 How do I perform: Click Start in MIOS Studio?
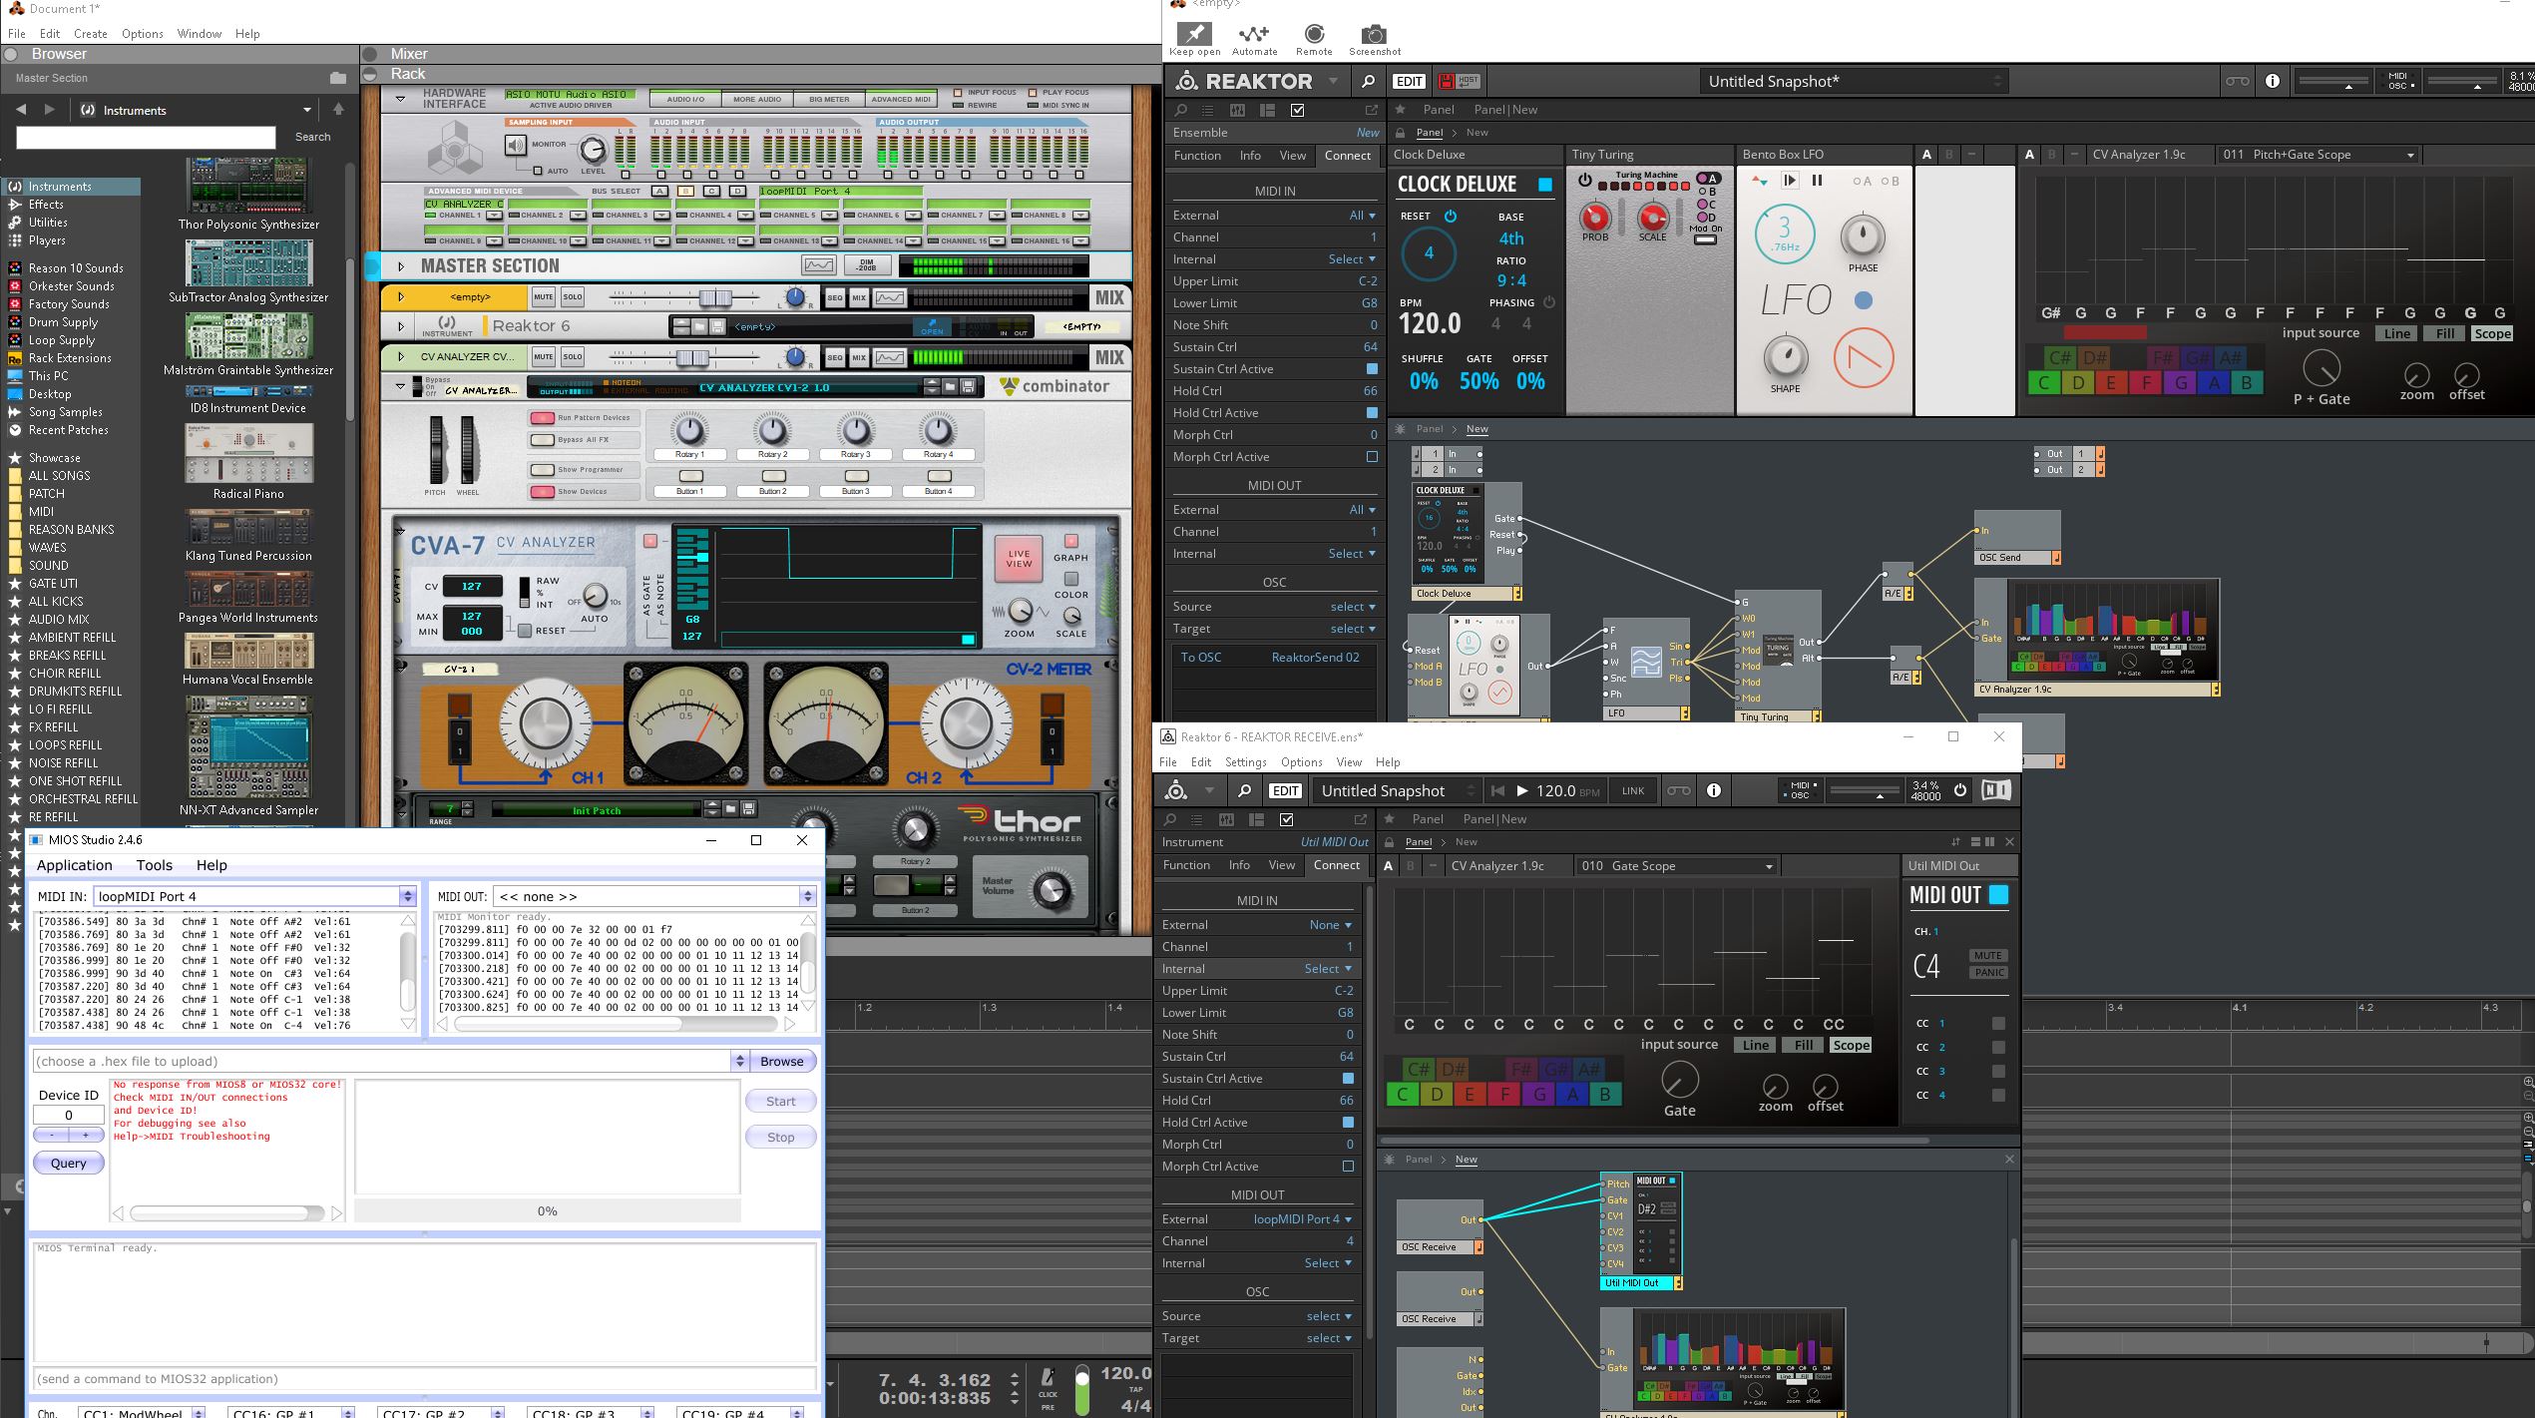780,1102
